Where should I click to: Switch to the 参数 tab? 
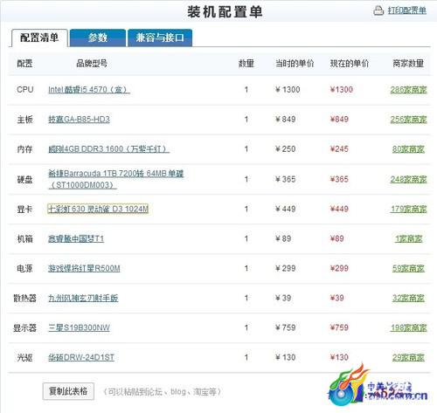pyautogui.click(x=98, y=38)
